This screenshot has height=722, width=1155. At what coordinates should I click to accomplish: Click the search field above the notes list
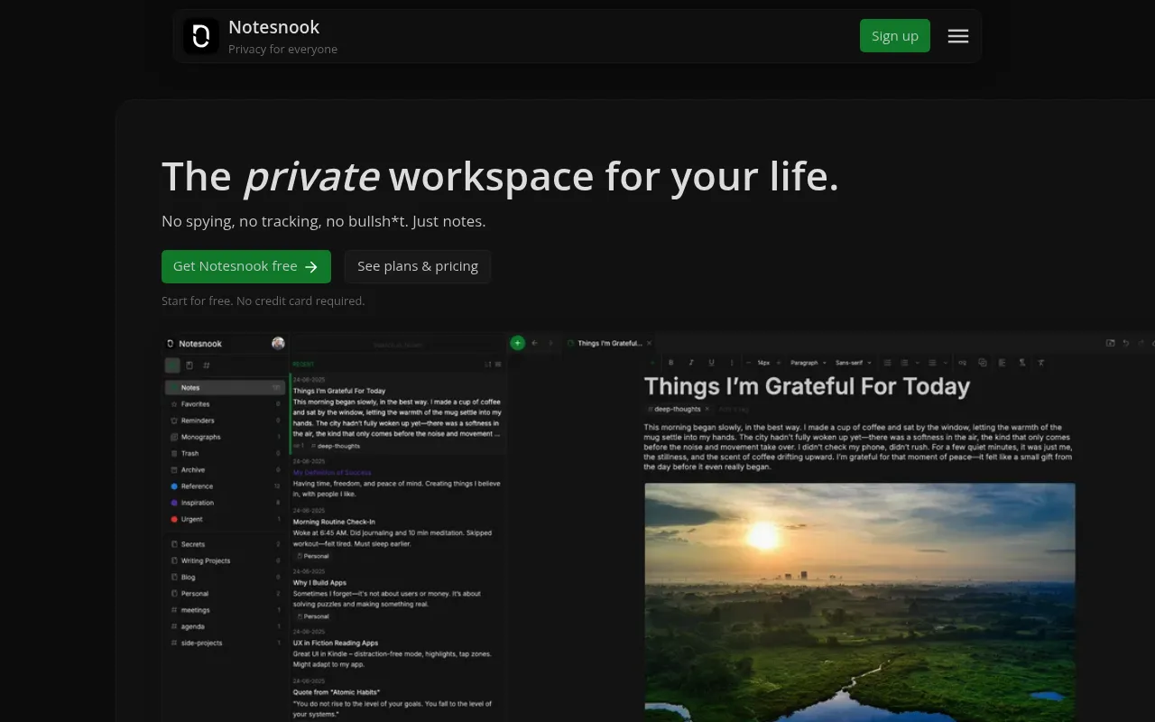pyautogui.click(x=398, y=344)
